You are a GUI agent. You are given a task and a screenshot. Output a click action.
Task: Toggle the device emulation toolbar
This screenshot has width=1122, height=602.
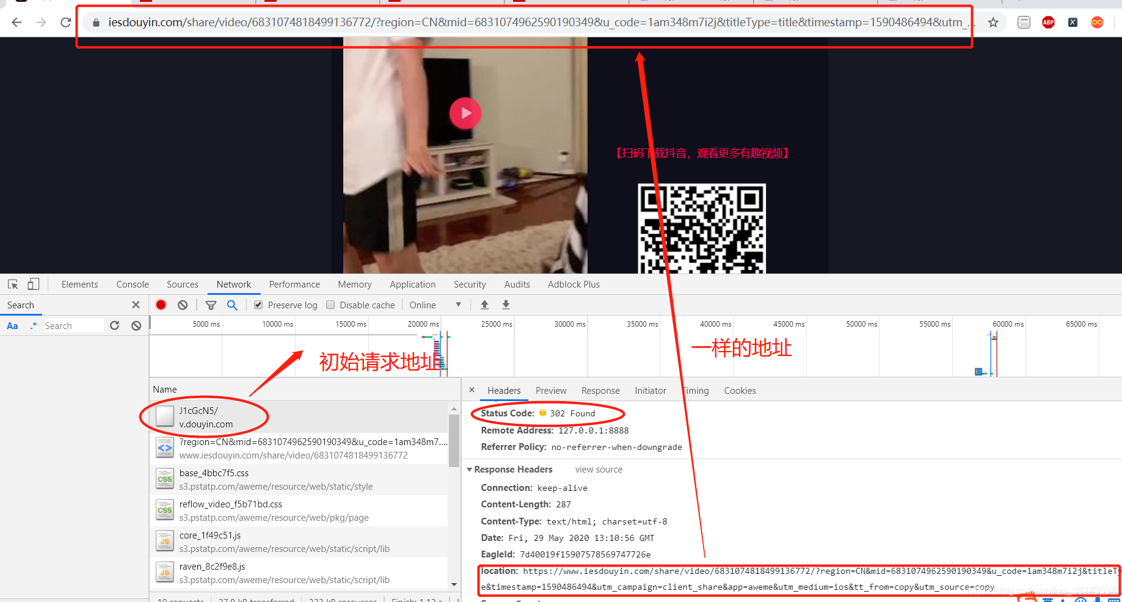click(x=34, y=284)
